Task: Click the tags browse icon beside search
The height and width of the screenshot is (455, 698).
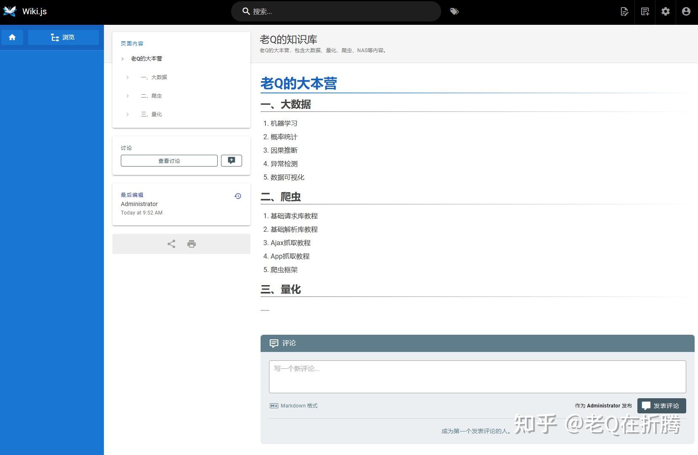Action: pos(455,11)
